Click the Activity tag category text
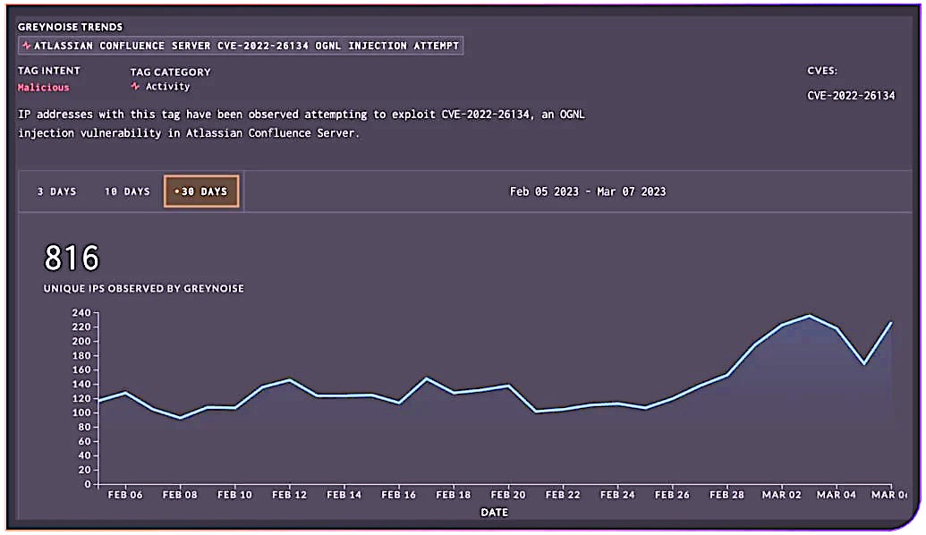This screenshot has height=535, width=926. (x=167, y=87)
